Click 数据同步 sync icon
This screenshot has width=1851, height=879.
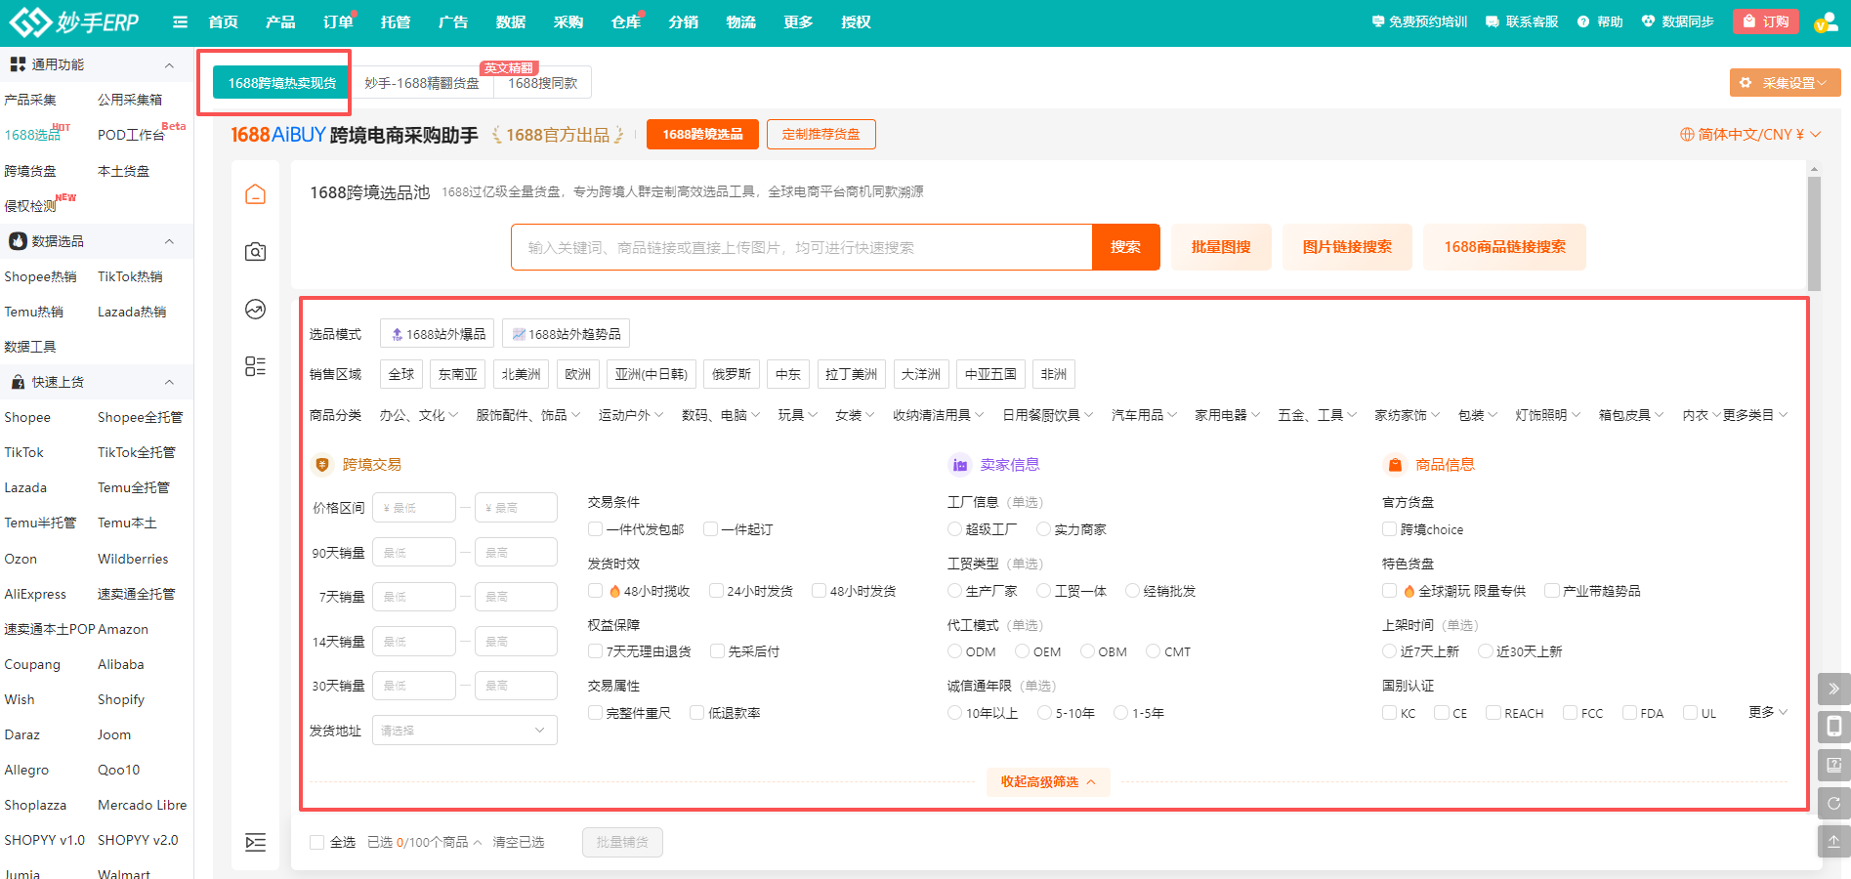(x=1677, y=21)
